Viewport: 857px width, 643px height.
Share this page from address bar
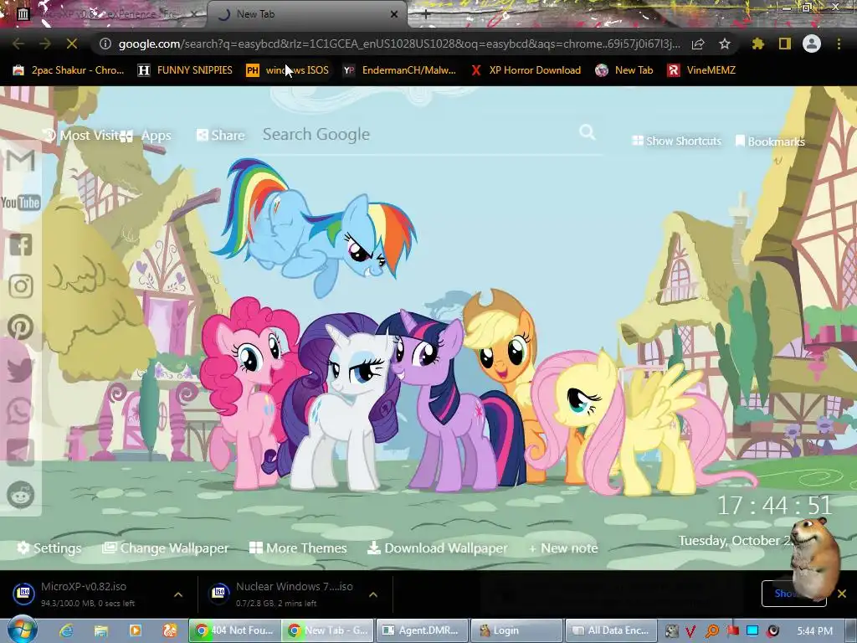pos(698,44)
